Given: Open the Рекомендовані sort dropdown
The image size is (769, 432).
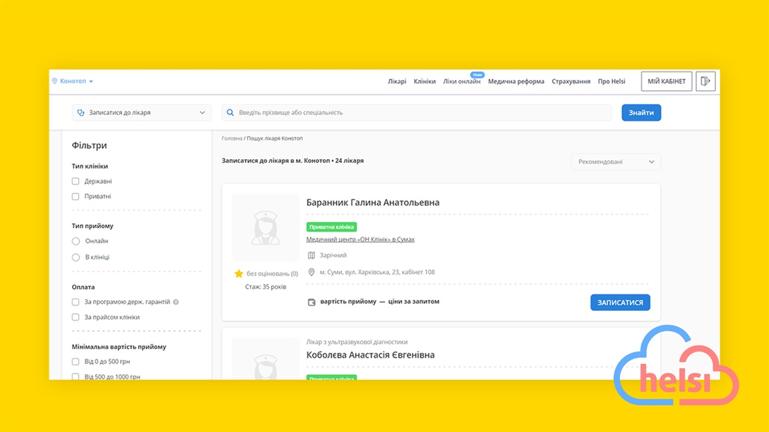Looking at the screenshot, I should pyautogui.click(x=616, y=162).
